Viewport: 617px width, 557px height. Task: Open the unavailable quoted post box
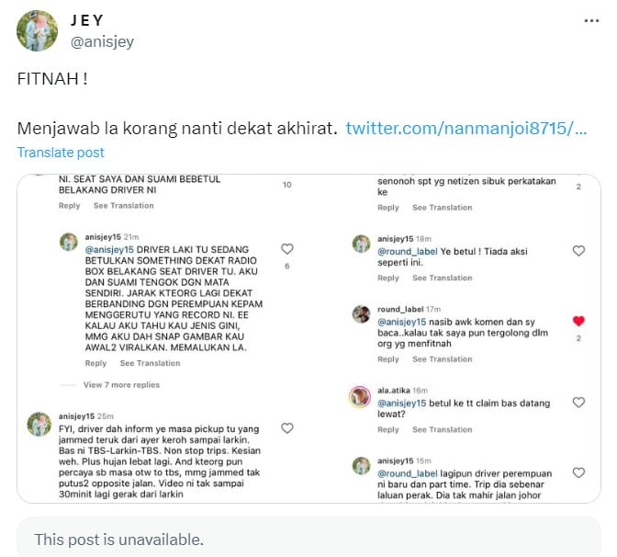point(308,538)
